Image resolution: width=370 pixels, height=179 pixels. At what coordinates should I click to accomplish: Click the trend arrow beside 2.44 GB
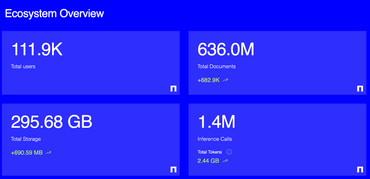[x=225, y=161]
